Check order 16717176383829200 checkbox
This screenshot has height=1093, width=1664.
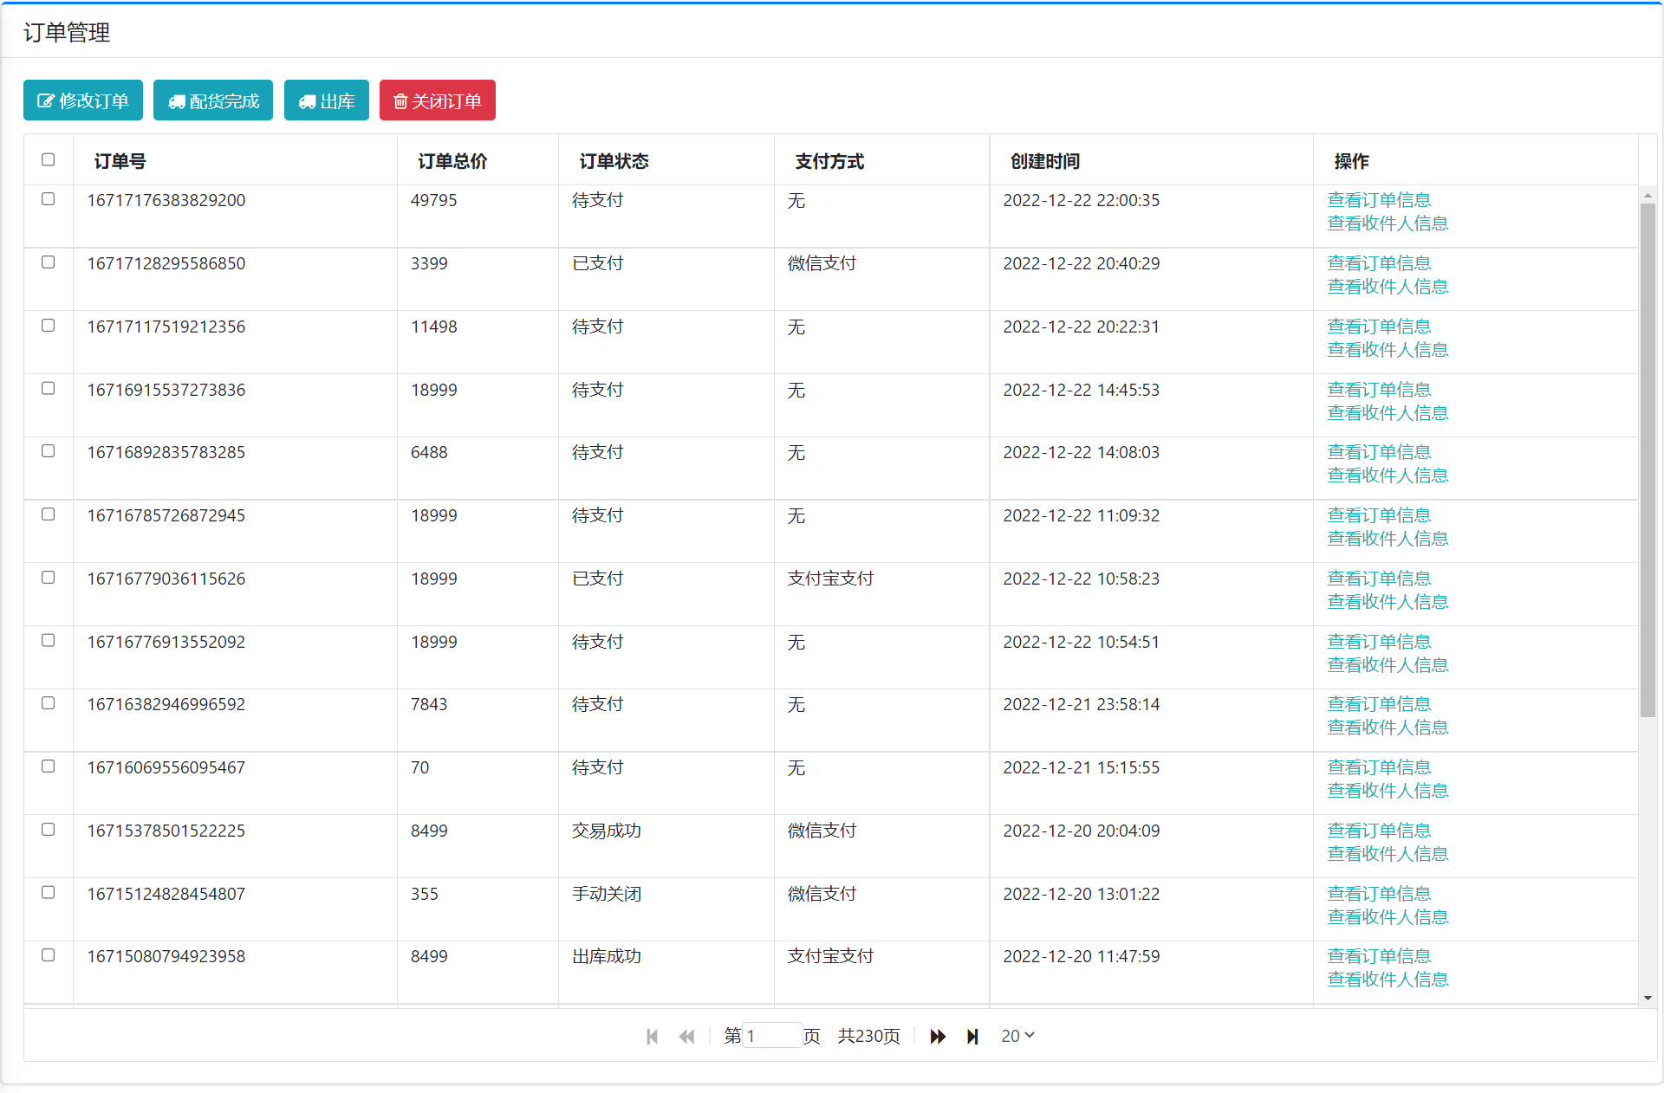49,199
